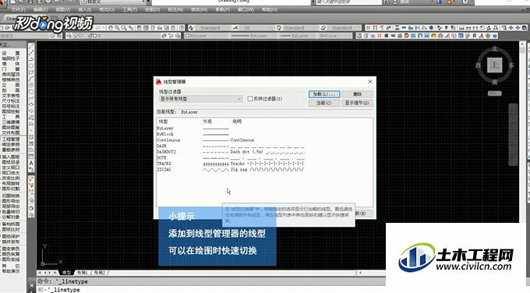The height and width of the screenshot is (293, 530).
Task: Select the ByBlock linetype row
Action: point(231,134)
